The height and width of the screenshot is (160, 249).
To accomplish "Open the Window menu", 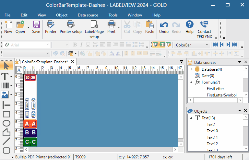I will (135, 15).
